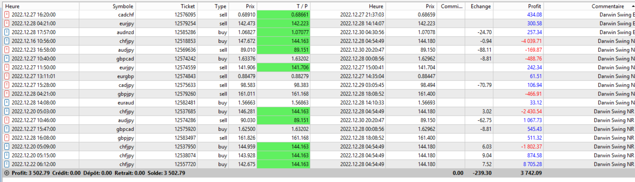This screenshot has width=635, height=182.
Task: Select the buy order icon for ticket 12585286
Action: (7, 32)
